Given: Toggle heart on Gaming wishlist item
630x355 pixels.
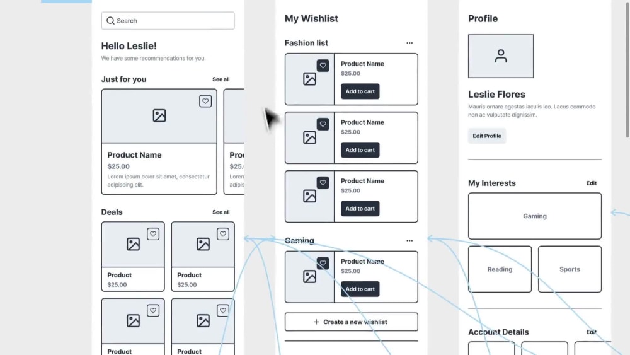Looking at the screenshot, I should coord(323,264).
